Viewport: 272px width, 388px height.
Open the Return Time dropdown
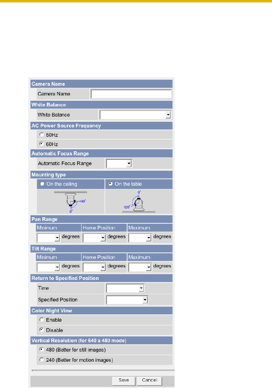(125, 288)
